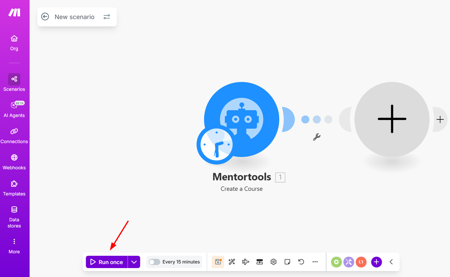Image resolution: width=450 pixels, height=277 pixels.
Task: Expand the Run once dropdown arrow
Action: point(134,262)
